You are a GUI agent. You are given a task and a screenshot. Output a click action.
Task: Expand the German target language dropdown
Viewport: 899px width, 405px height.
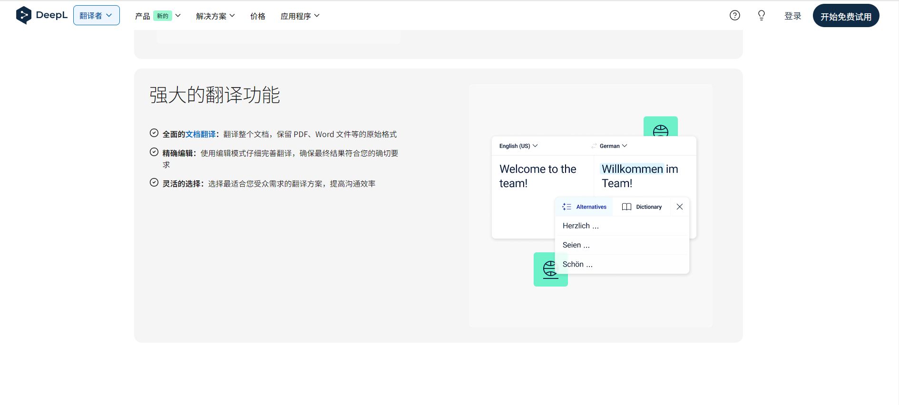click(x=613, y=146)
